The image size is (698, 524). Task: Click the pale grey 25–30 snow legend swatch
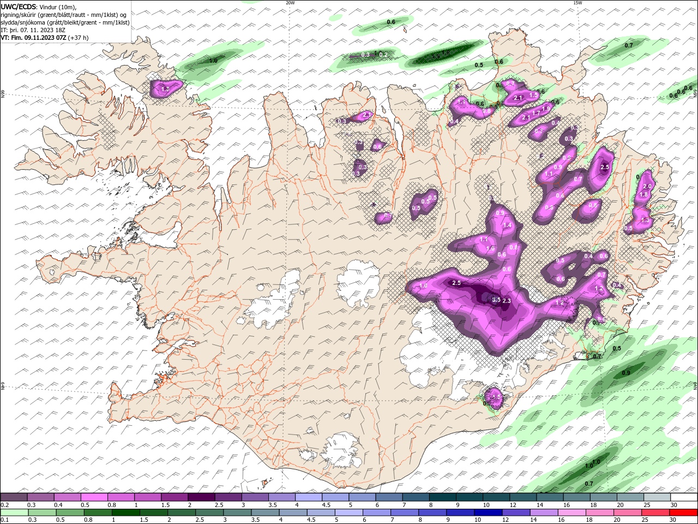(657, 497)
